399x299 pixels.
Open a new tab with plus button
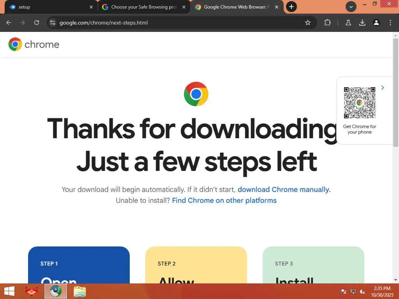291,7
